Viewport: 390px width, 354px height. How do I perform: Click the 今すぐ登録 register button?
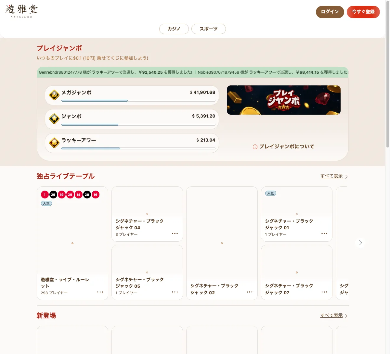tap(363, 12)
